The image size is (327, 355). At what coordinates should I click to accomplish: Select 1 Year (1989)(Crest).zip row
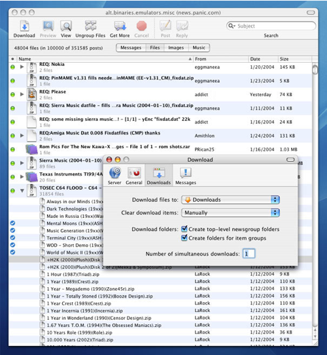point(160,281)
